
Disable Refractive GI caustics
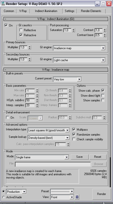[21, 35]
